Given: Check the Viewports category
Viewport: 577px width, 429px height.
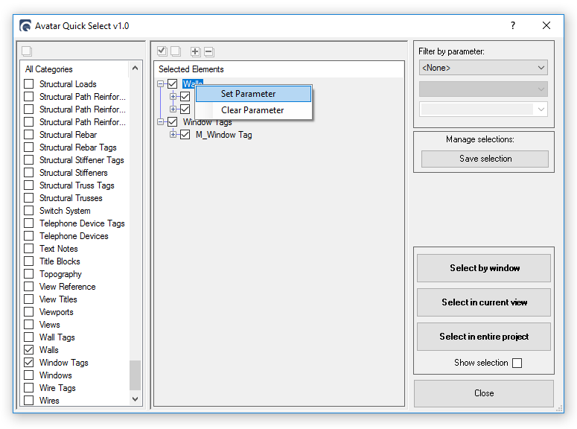Looking at the screenshot, I should (29, 311).
